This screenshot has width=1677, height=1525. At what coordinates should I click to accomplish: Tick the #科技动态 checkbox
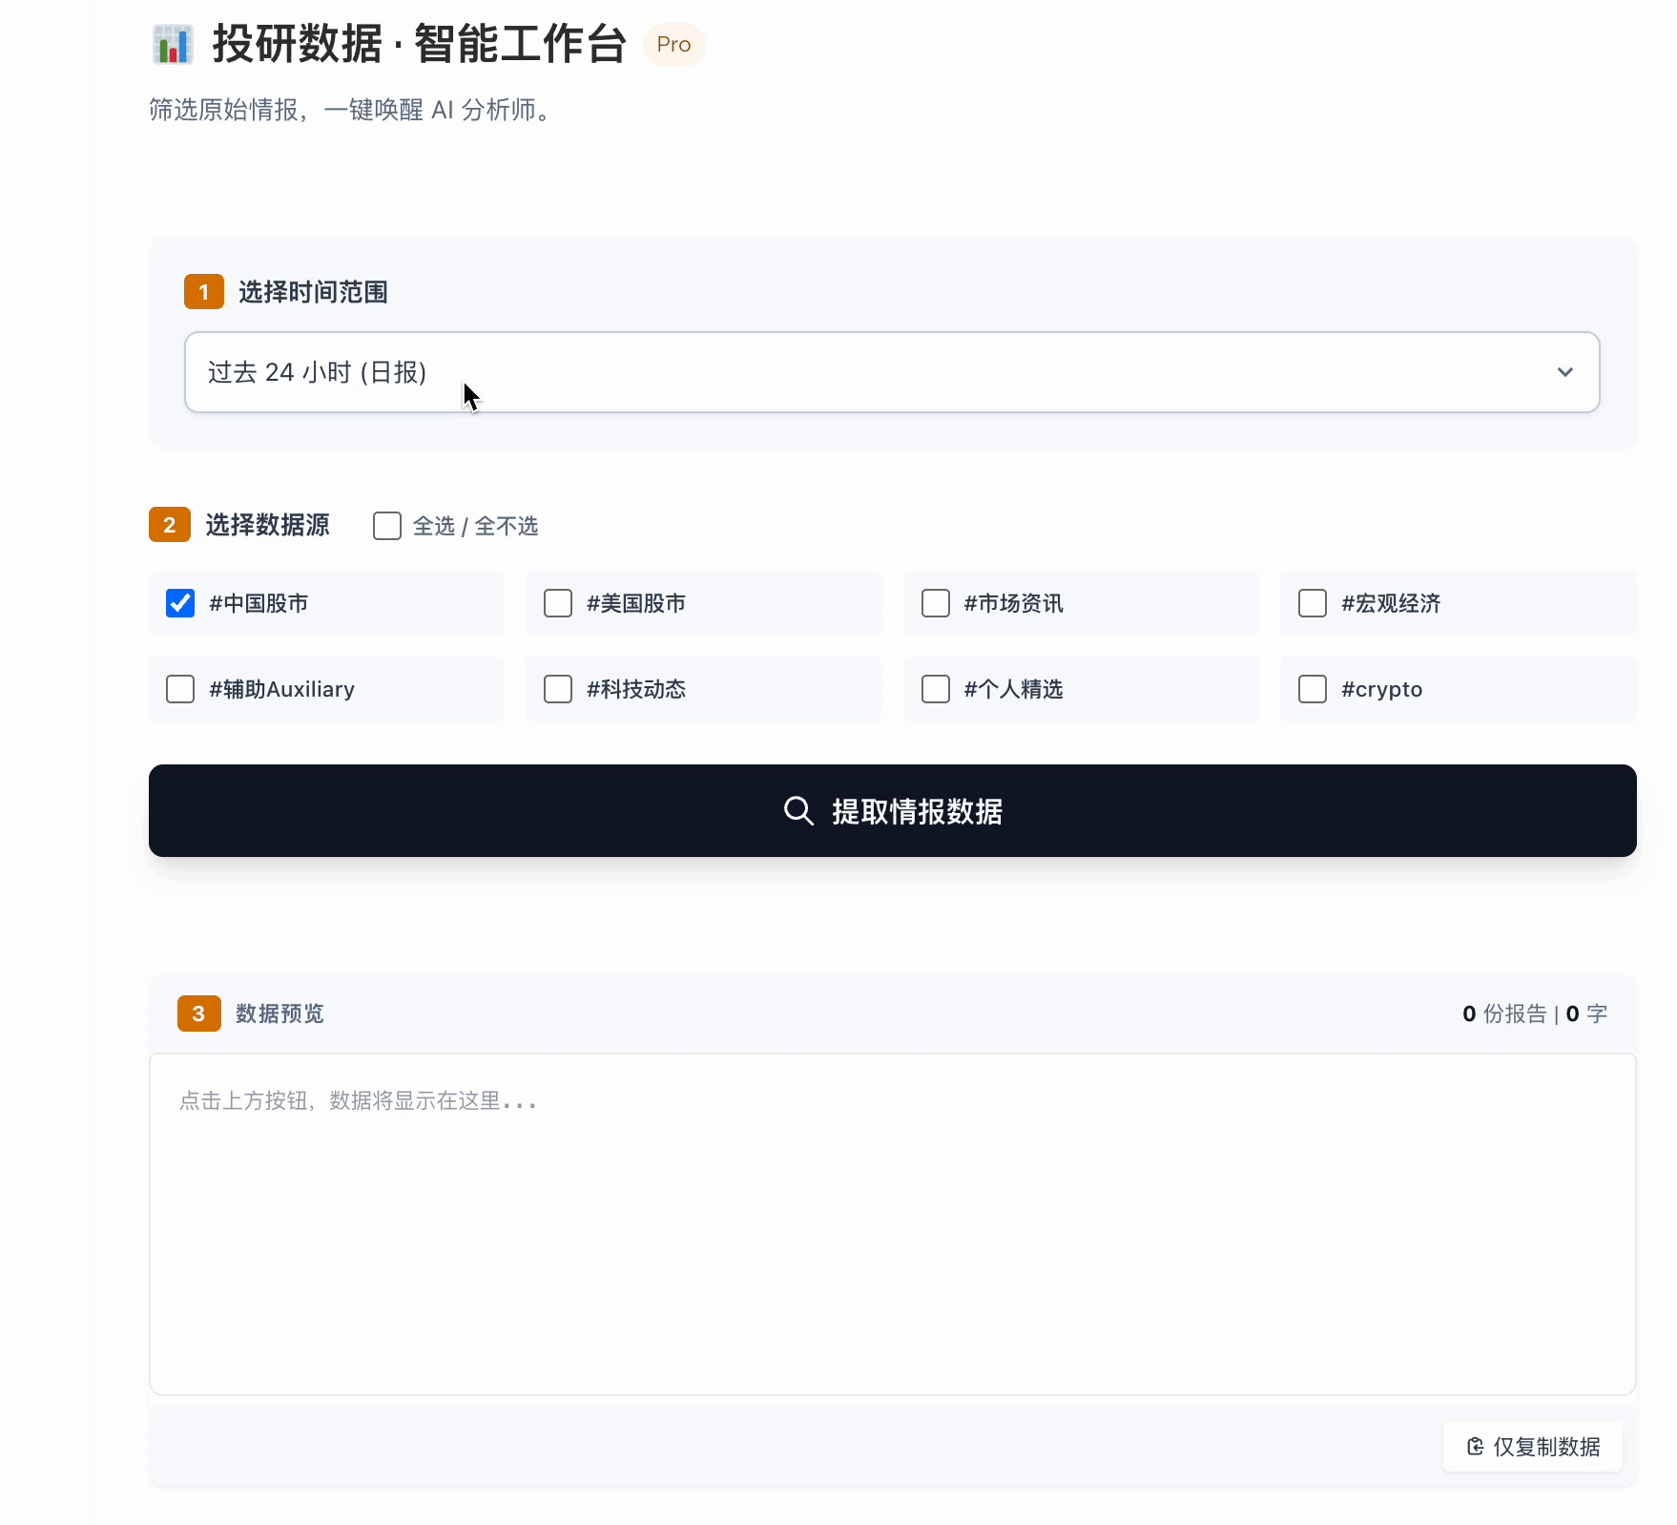coord(558,689)
